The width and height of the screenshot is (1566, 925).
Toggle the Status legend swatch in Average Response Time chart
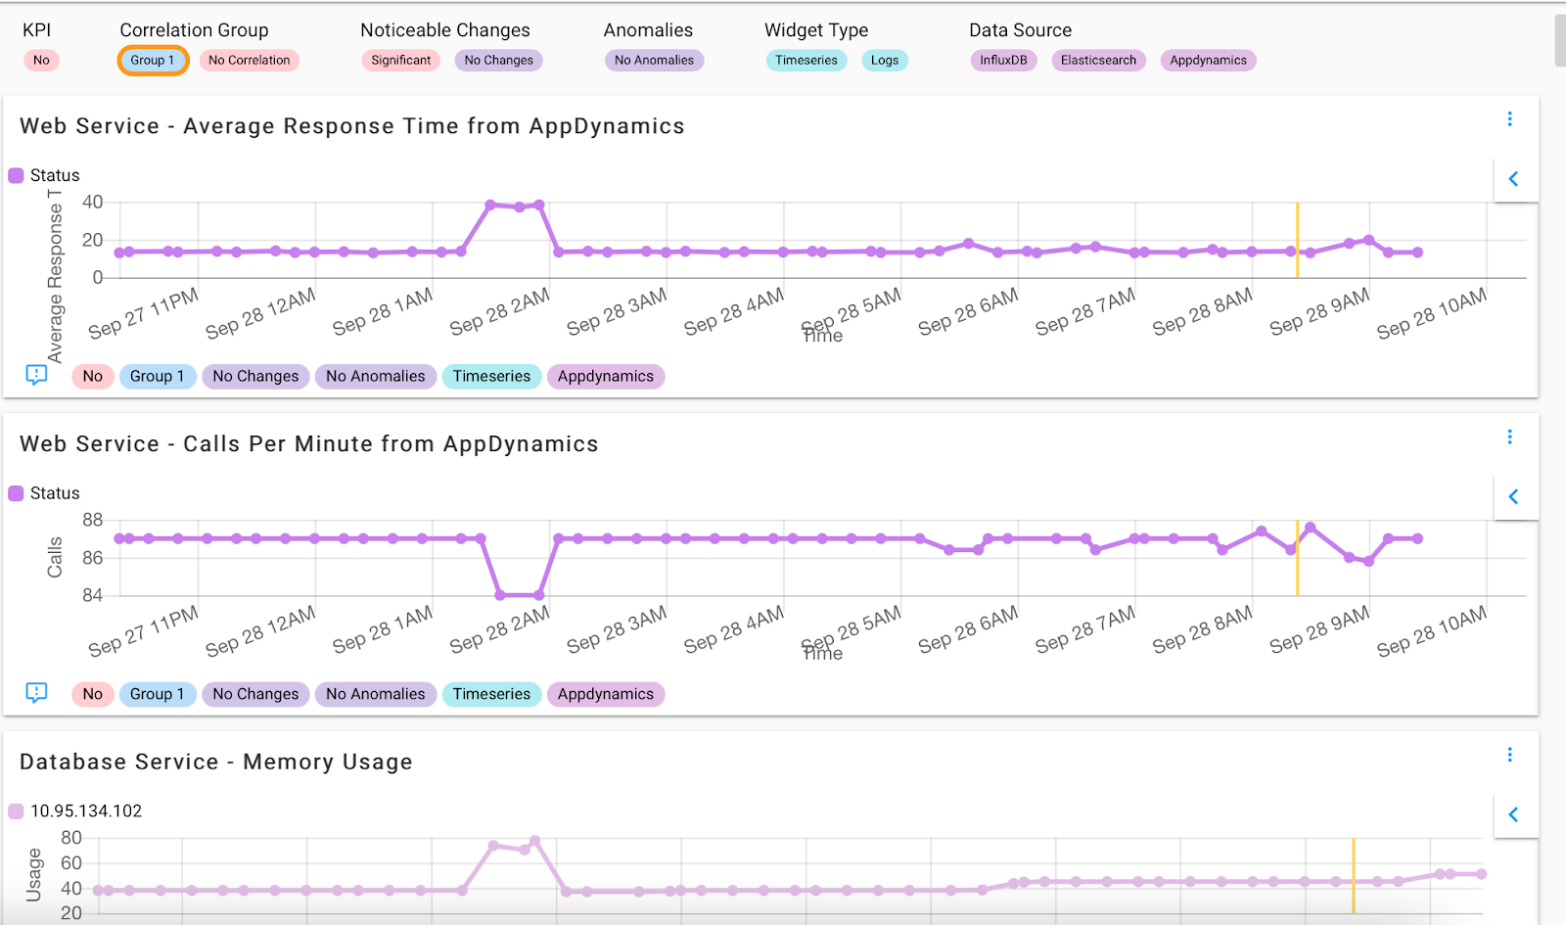coord(16,175)
